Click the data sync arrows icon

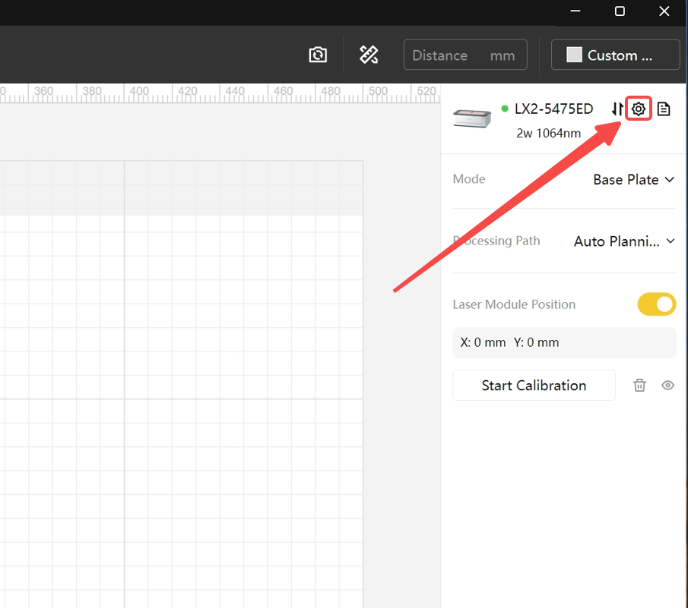617,109
